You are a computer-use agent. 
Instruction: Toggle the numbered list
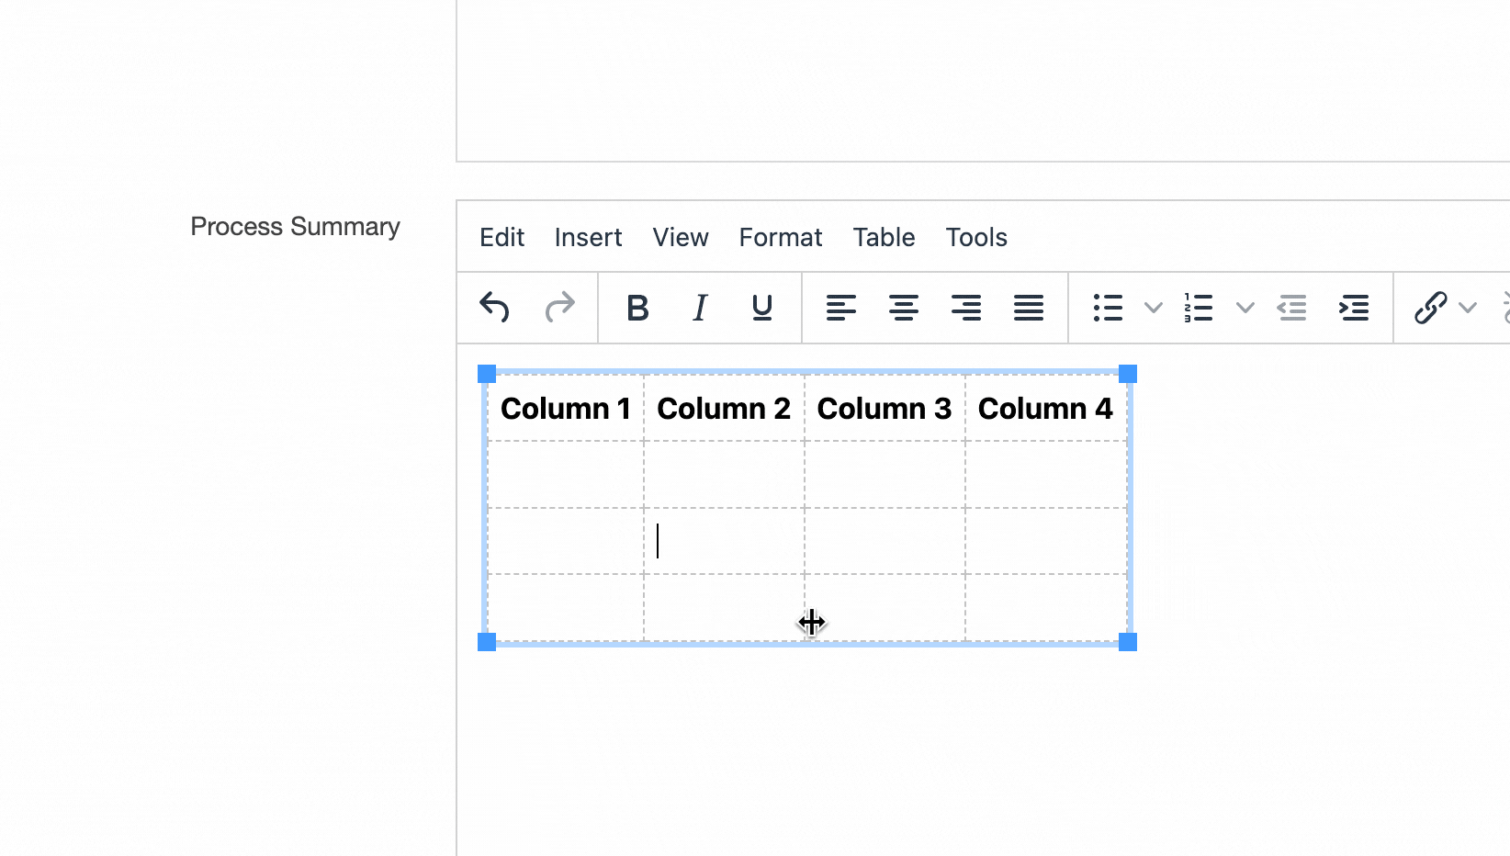tap(1199, 308)
